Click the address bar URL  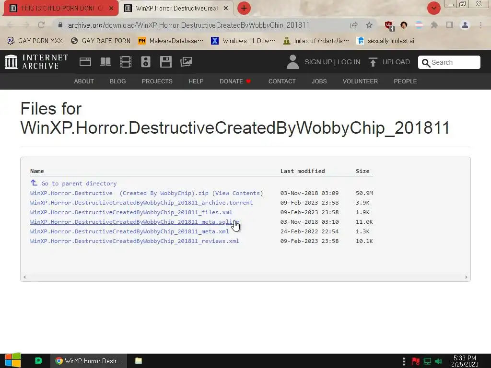point(188,25)
